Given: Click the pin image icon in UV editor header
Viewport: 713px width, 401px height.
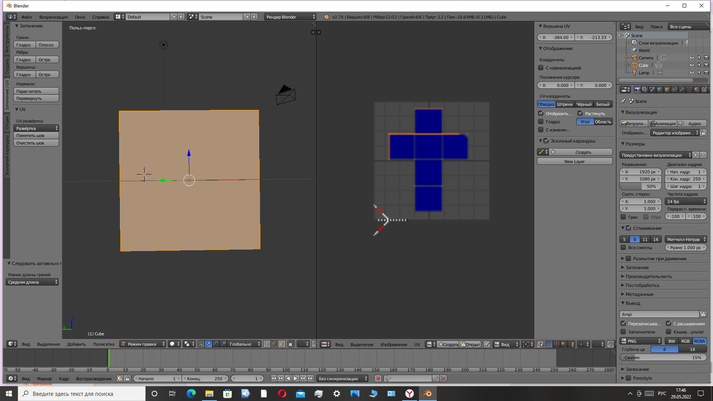Looking at the screenshot, I should [486, 344].
